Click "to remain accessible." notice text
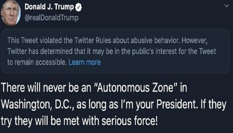 click(37, 62)
